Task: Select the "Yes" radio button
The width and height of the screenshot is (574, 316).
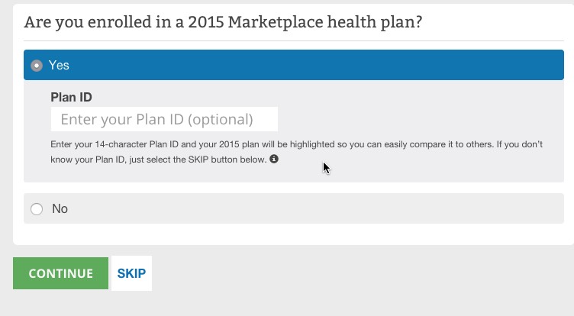Action: tap(36, 66)
